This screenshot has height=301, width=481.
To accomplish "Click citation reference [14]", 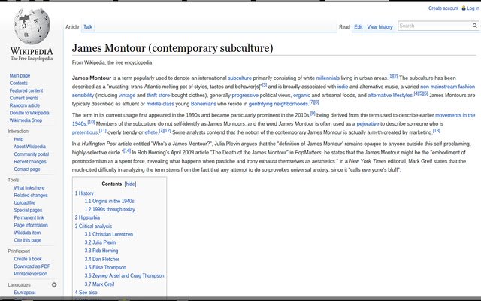I will pos(127,150).
